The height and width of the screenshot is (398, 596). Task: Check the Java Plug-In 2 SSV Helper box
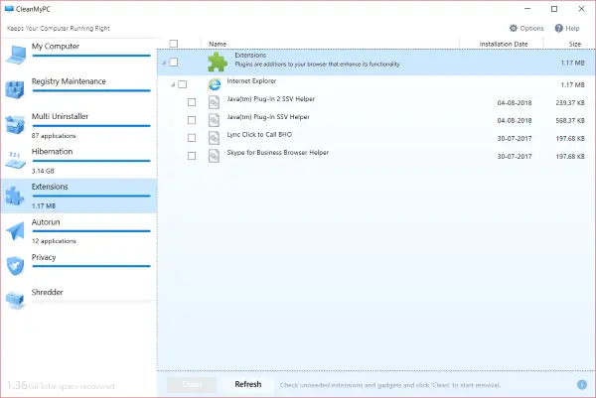[x=192, y=102]
